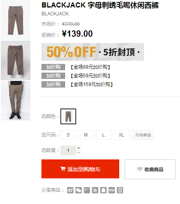Share product via Tencent Weibo icon

click(87, 190)
